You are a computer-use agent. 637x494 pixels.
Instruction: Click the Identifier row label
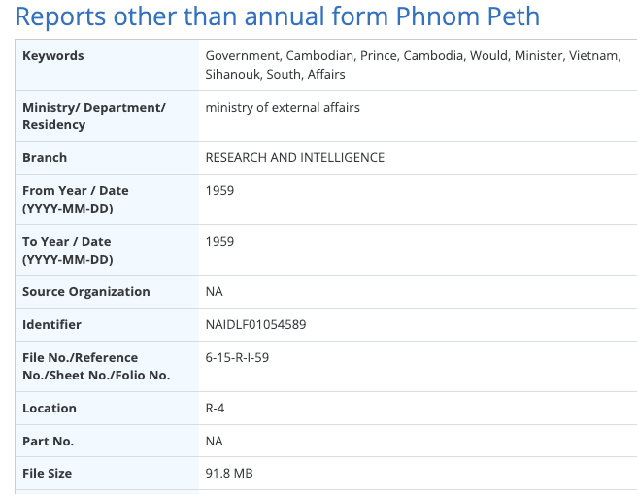tap(52, 324)
